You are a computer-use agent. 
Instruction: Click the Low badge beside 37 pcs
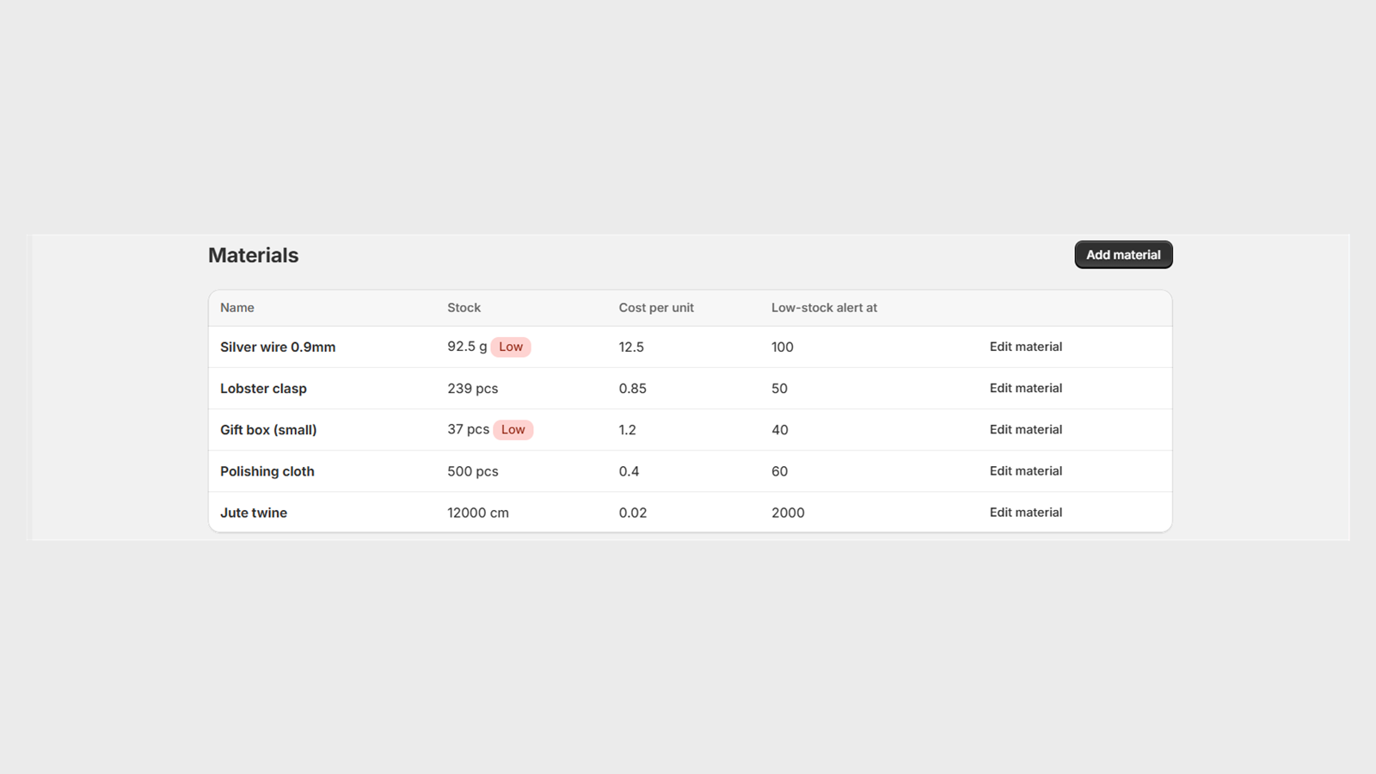[513, 429]
